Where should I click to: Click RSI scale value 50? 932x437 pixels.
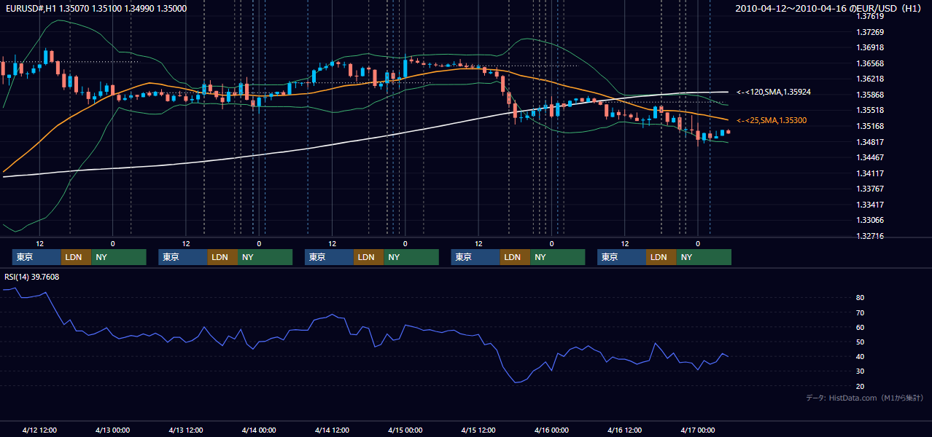861,342
